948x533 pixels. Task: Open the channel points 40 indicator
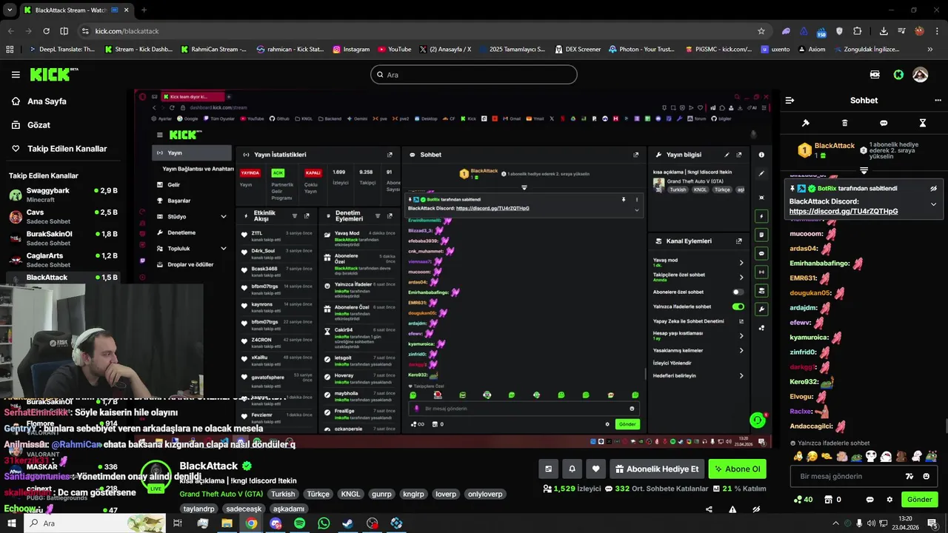point(803,500)
